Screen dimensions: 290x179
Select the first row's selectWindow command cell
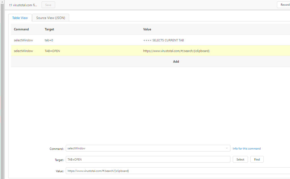point(24,40)
